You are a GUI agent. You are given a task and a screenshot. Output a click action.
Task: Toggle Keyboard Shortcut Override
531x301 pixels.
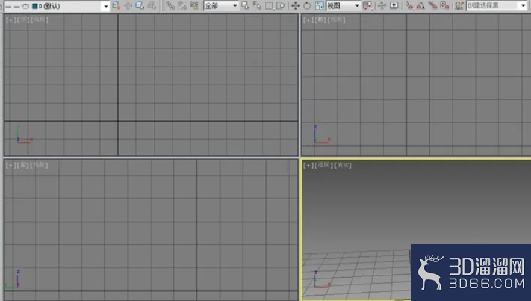pos(394,6)
